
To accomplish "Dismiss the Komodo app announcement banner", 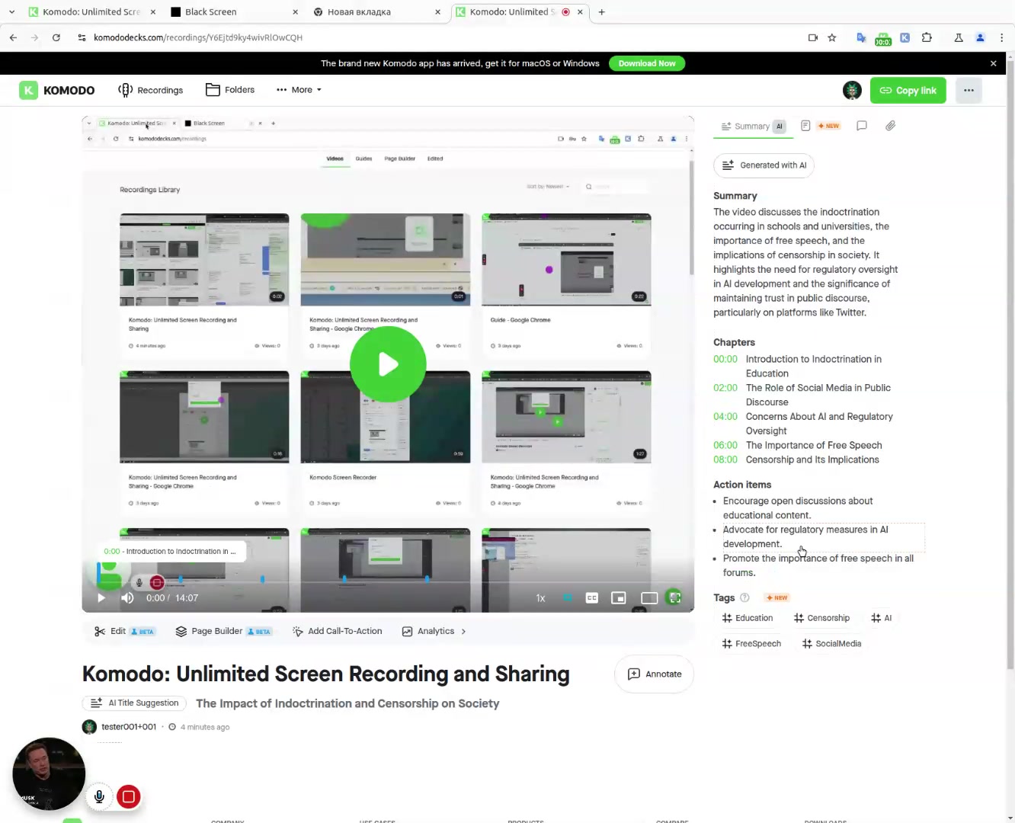I will click(x=993, y=63).
